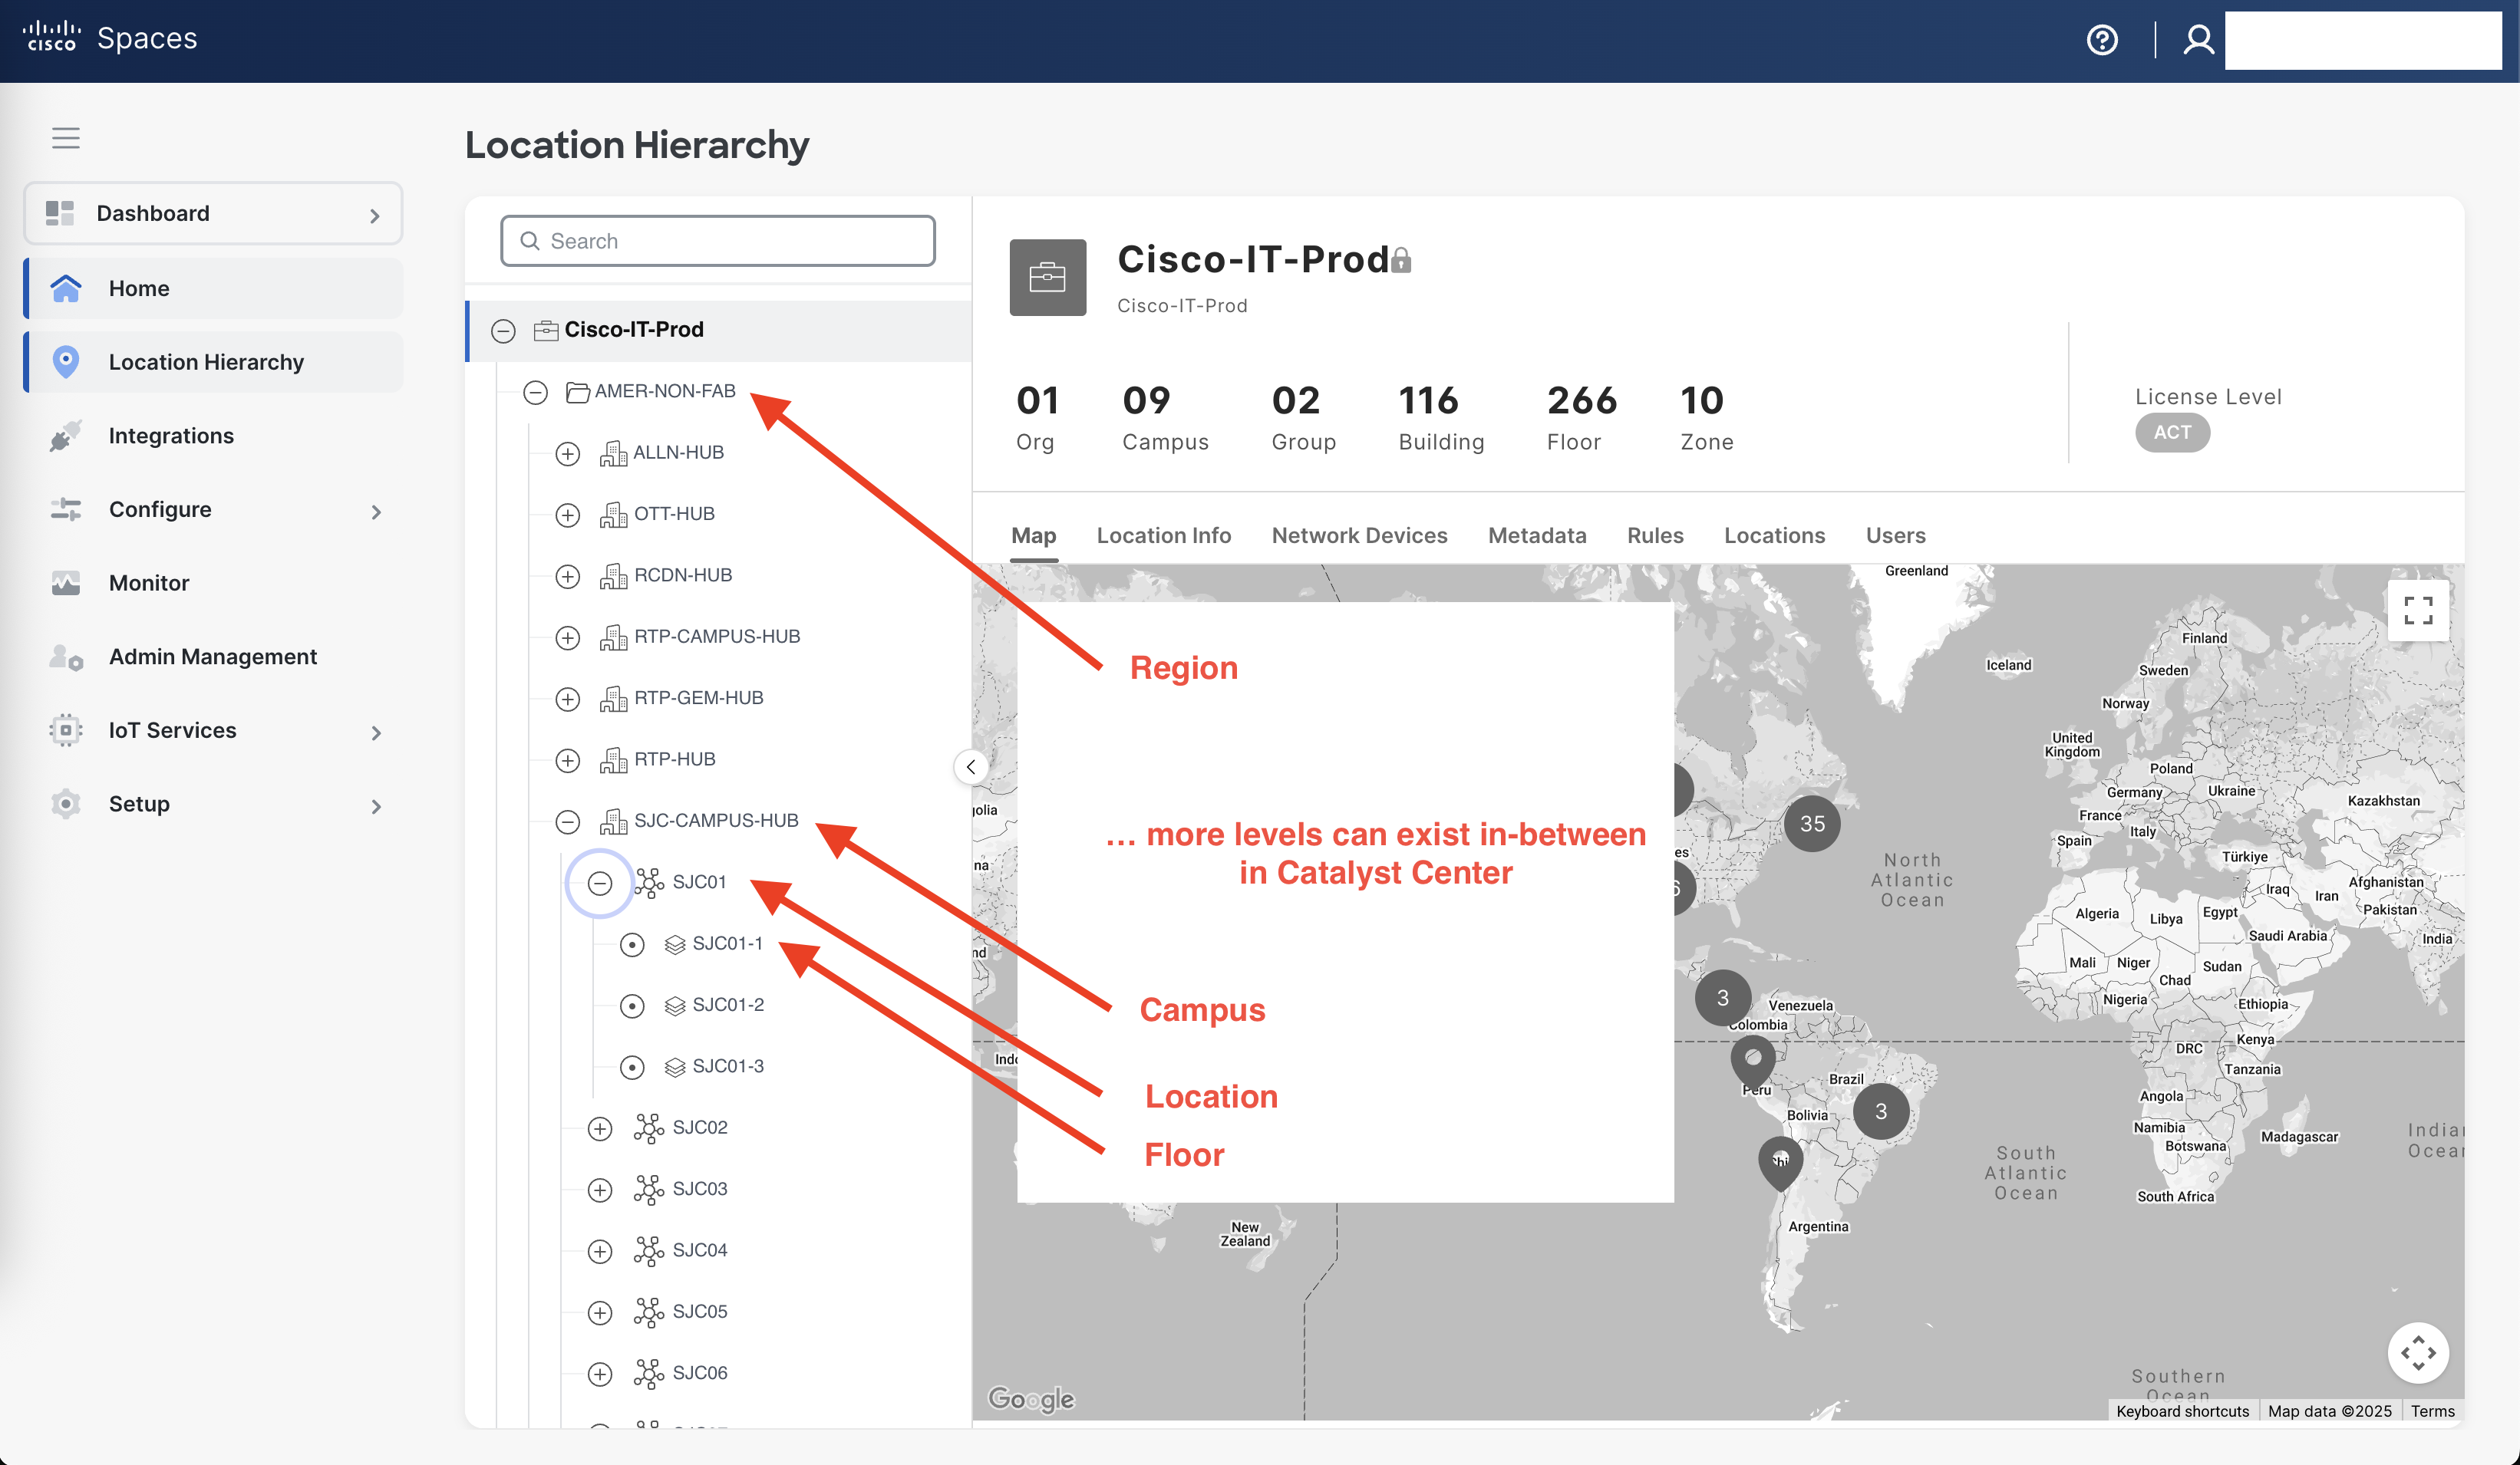The height and width of the screenshot is (1465, 2520).
Task: Open the Rules tab
Action: pos(1655,535)
